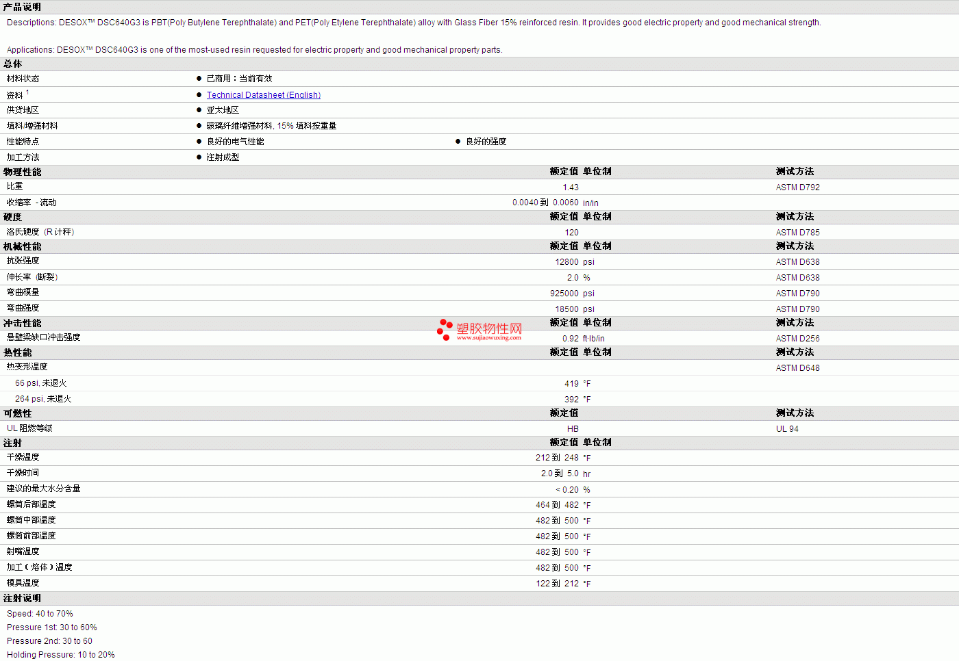Click the '螺筒后部温度' row label
This screenshot has height=661, width=959.
click(32, 504)
